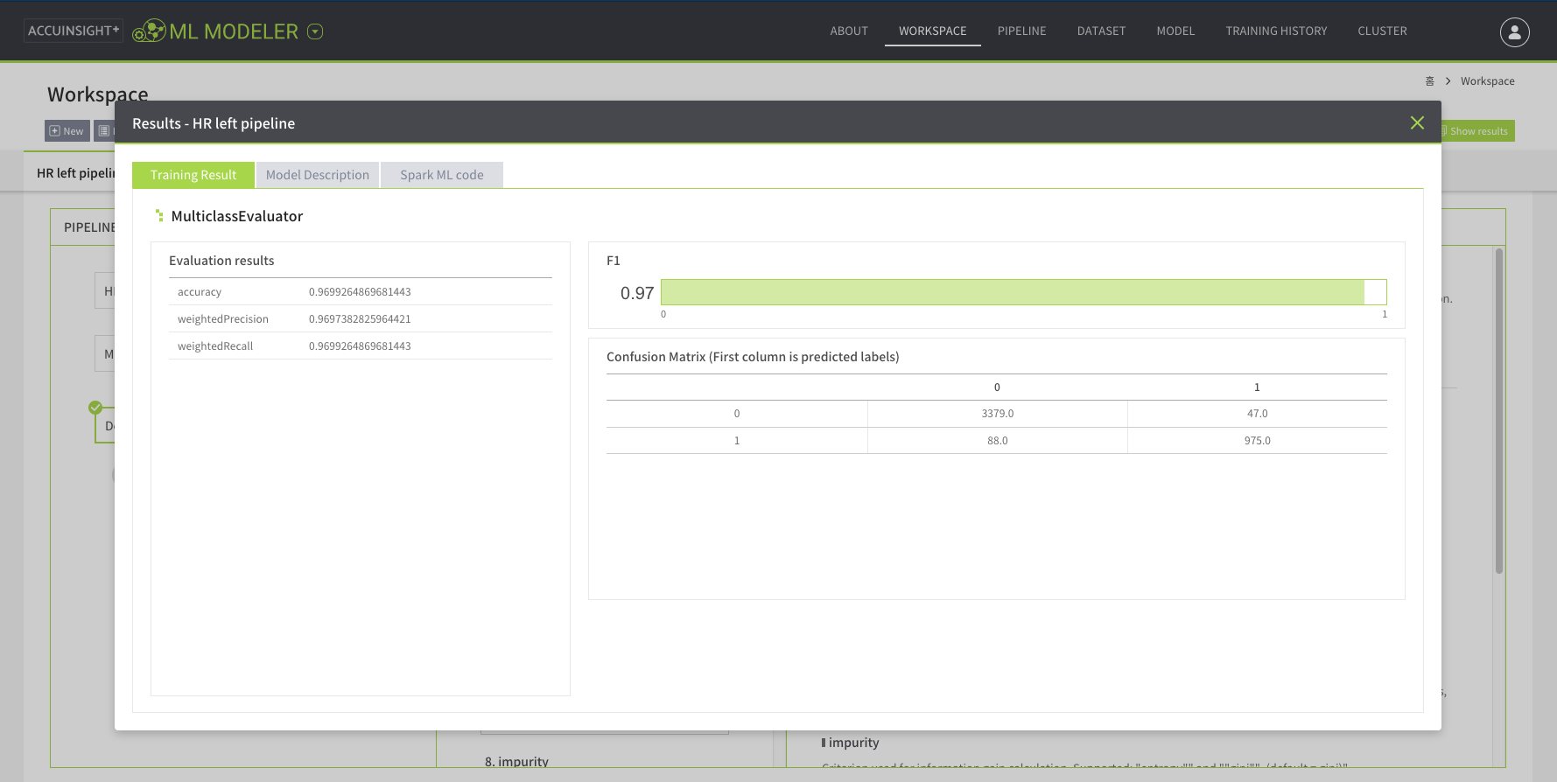
Task: Click the ML Modeler logo icon
Action: point(149,31)
